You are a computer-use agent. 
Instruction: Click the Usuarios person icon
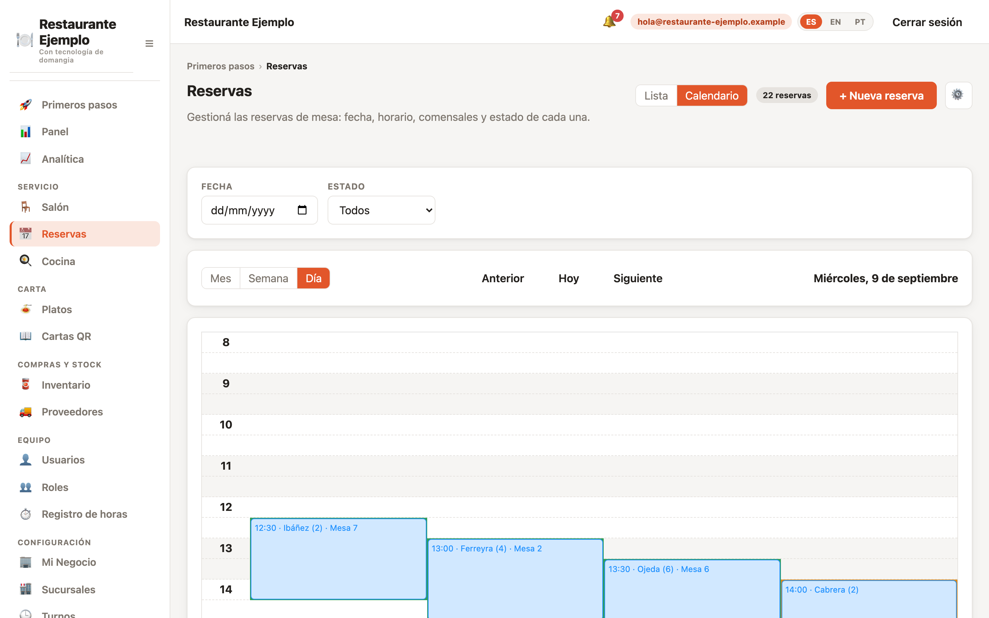[x=25, y=460]
